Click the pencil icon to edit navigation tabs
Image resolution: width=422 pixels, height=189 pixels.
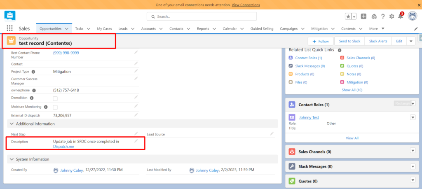tap(416, 29)
